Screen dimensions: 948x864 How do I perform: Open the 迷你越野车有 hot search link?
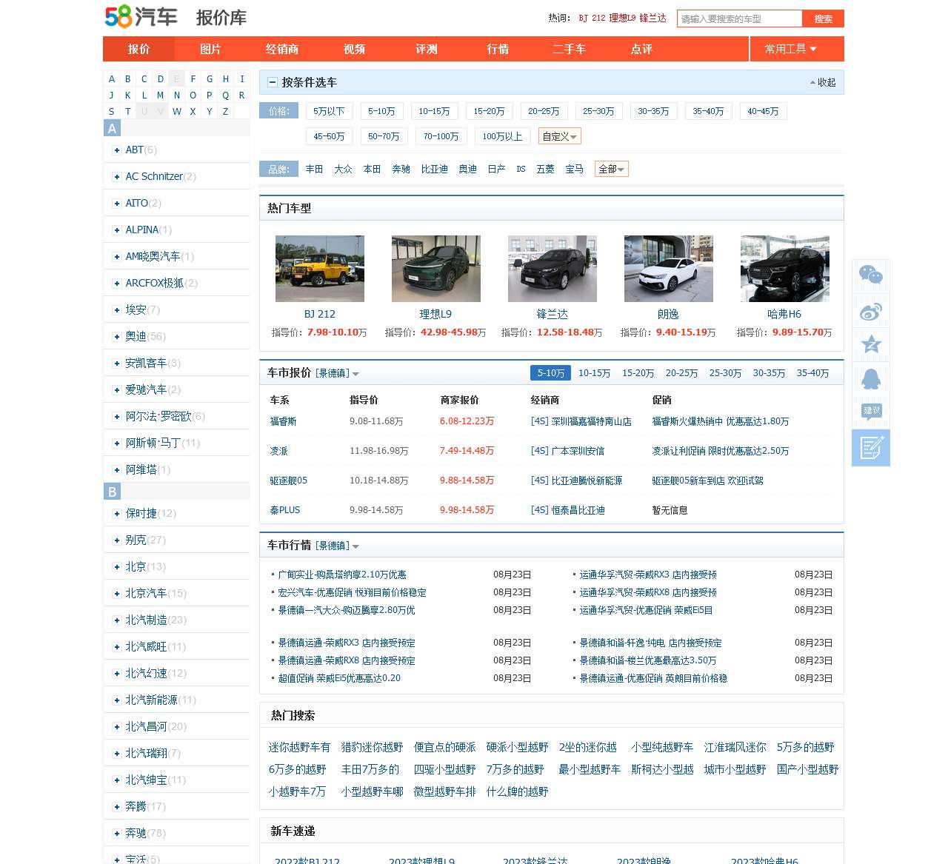tap(299, 747)
